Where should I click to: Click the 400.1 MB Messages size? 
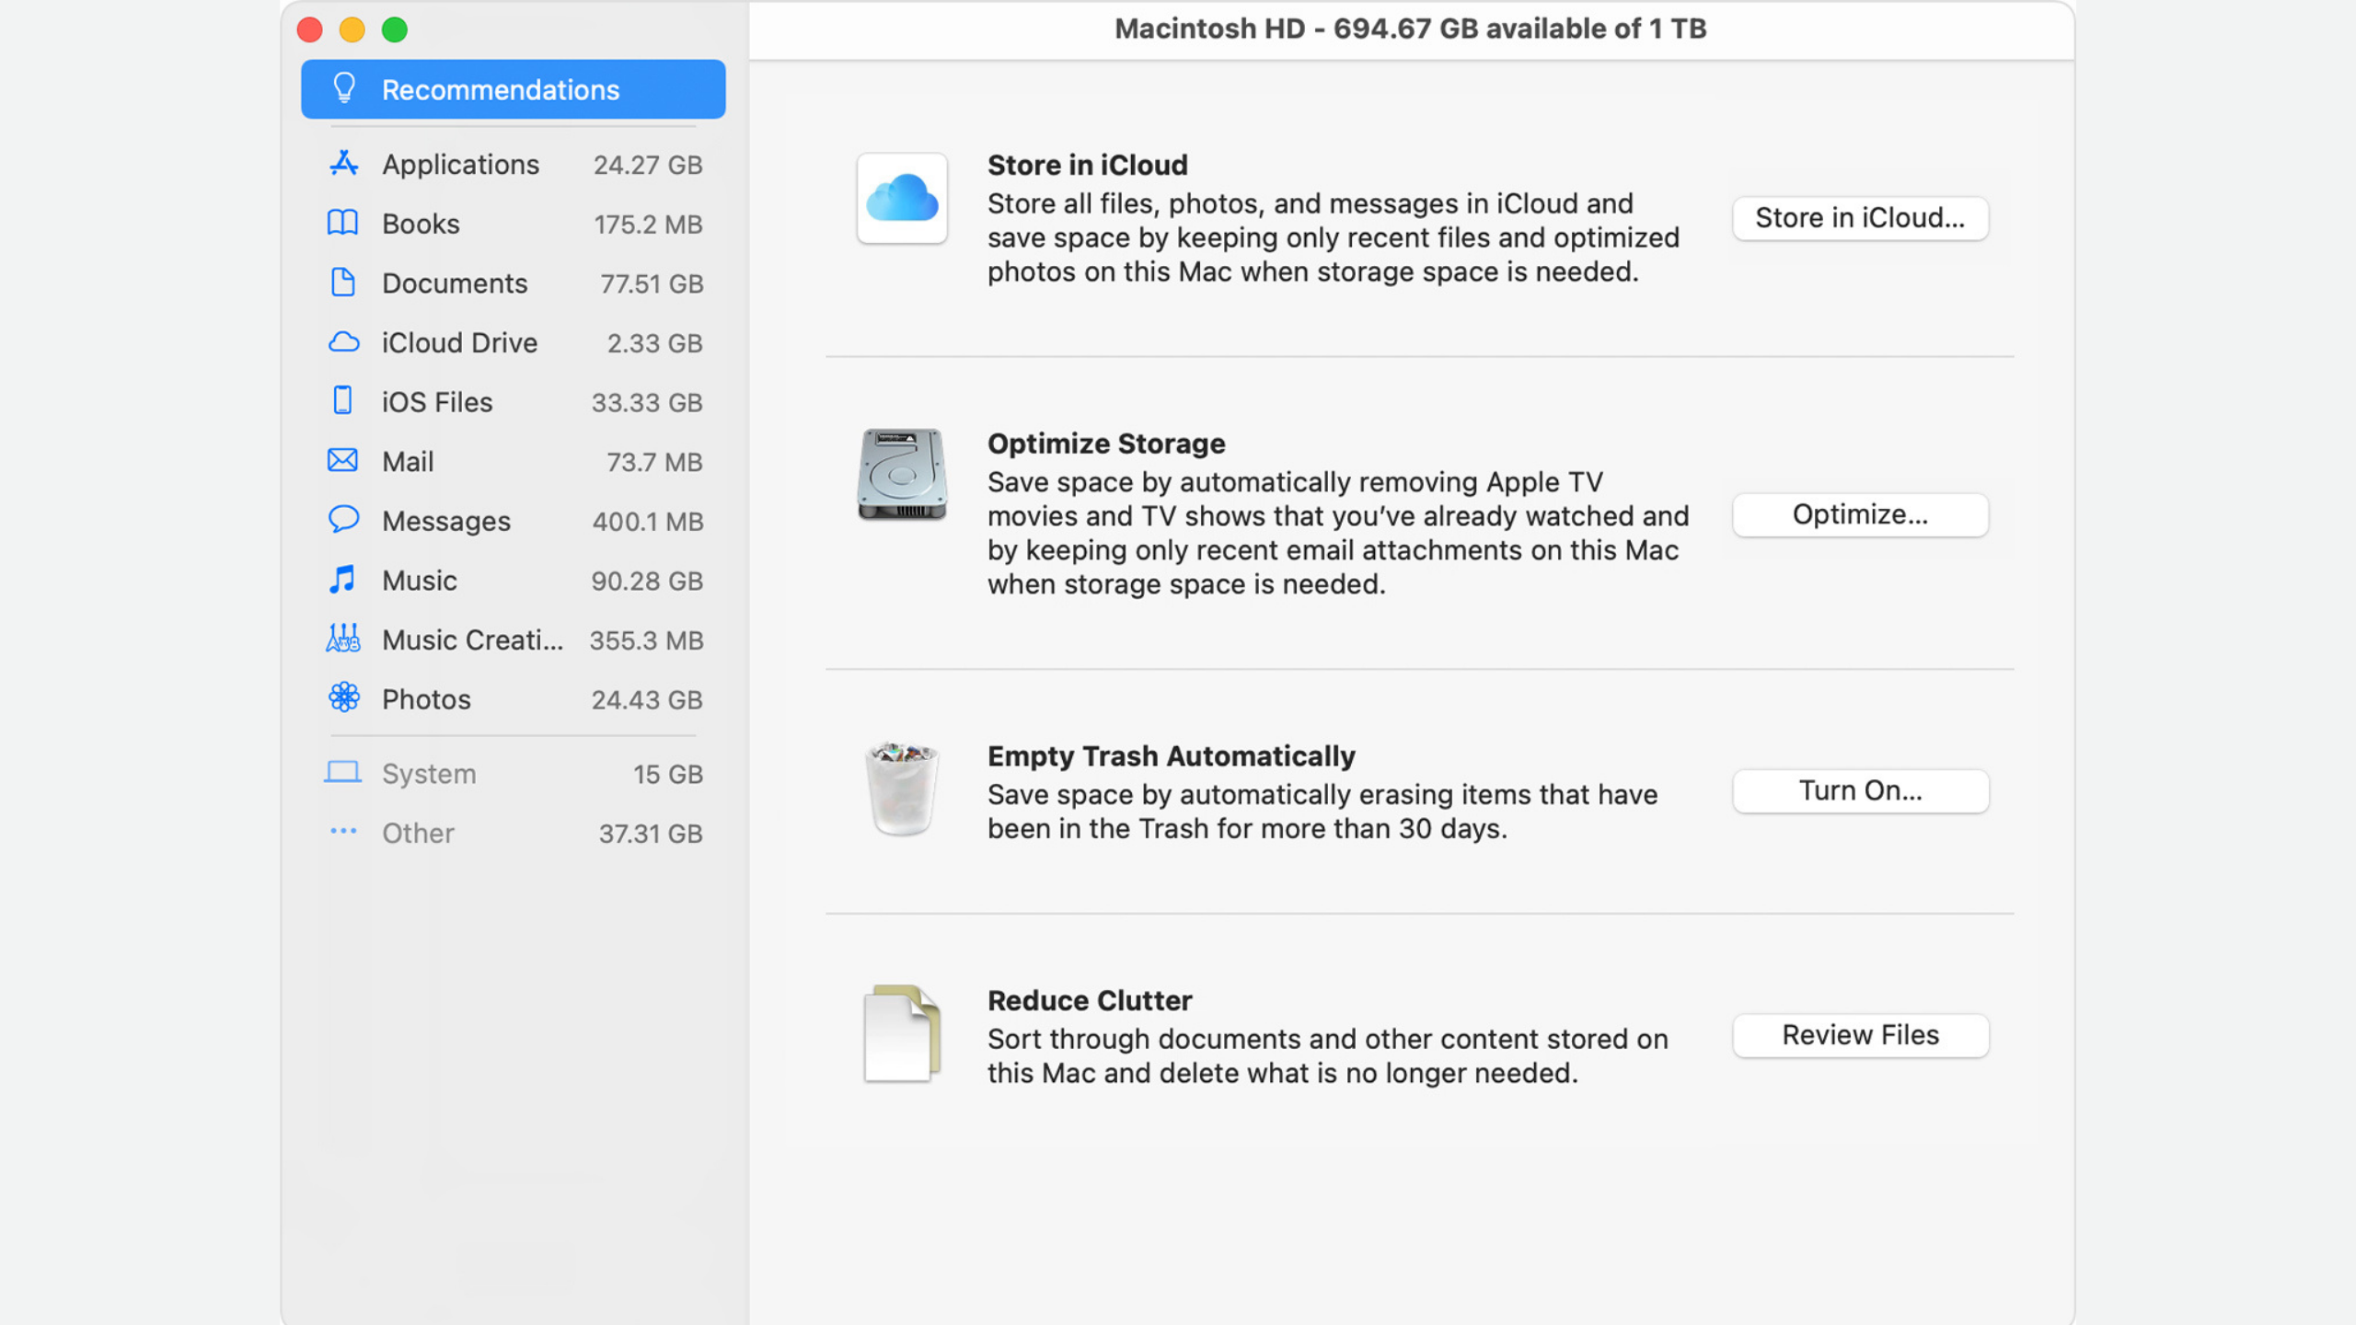coord(648,522)
